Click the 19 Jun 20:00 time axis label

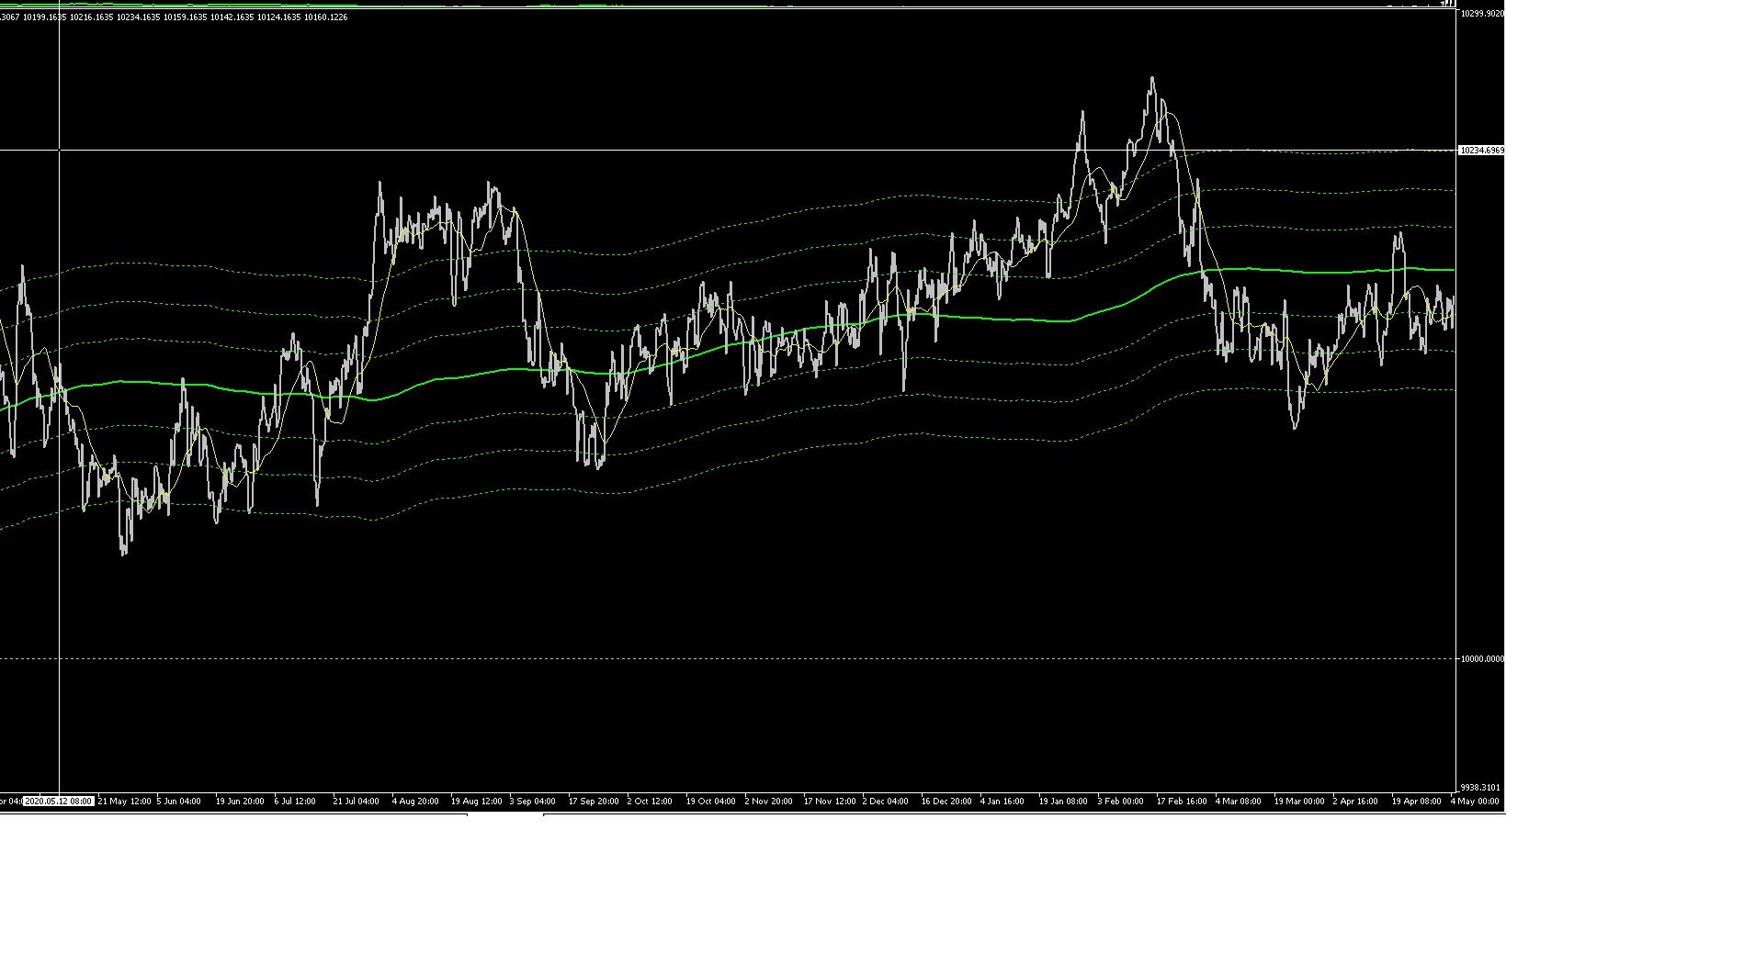point(240,801)
